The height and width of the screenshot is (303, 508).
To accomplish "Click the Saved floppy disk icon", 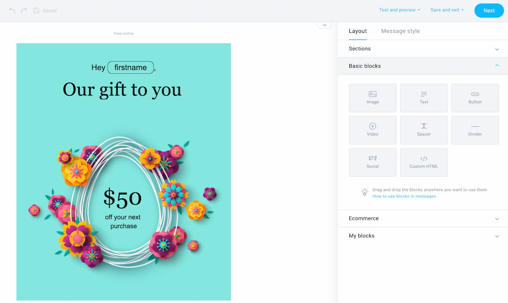I will 36,11.
